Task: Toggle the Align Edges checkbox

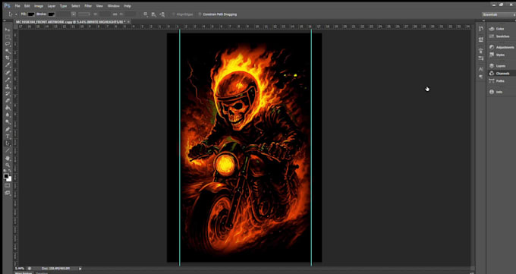Action: (173, 14)
